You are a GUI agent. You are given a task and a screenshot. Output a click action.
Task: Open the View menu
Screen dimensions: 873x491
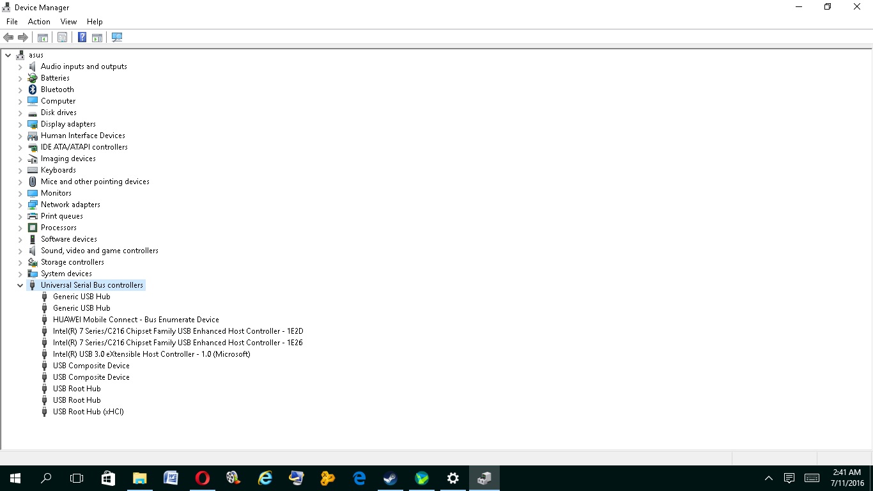tap(68, 22)
